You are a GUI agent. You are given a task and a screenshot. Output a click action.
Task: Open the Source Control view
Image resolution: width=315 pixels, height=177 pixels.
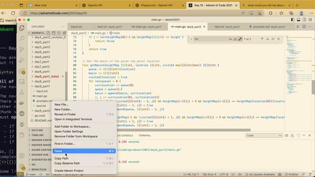pos(22,49)
